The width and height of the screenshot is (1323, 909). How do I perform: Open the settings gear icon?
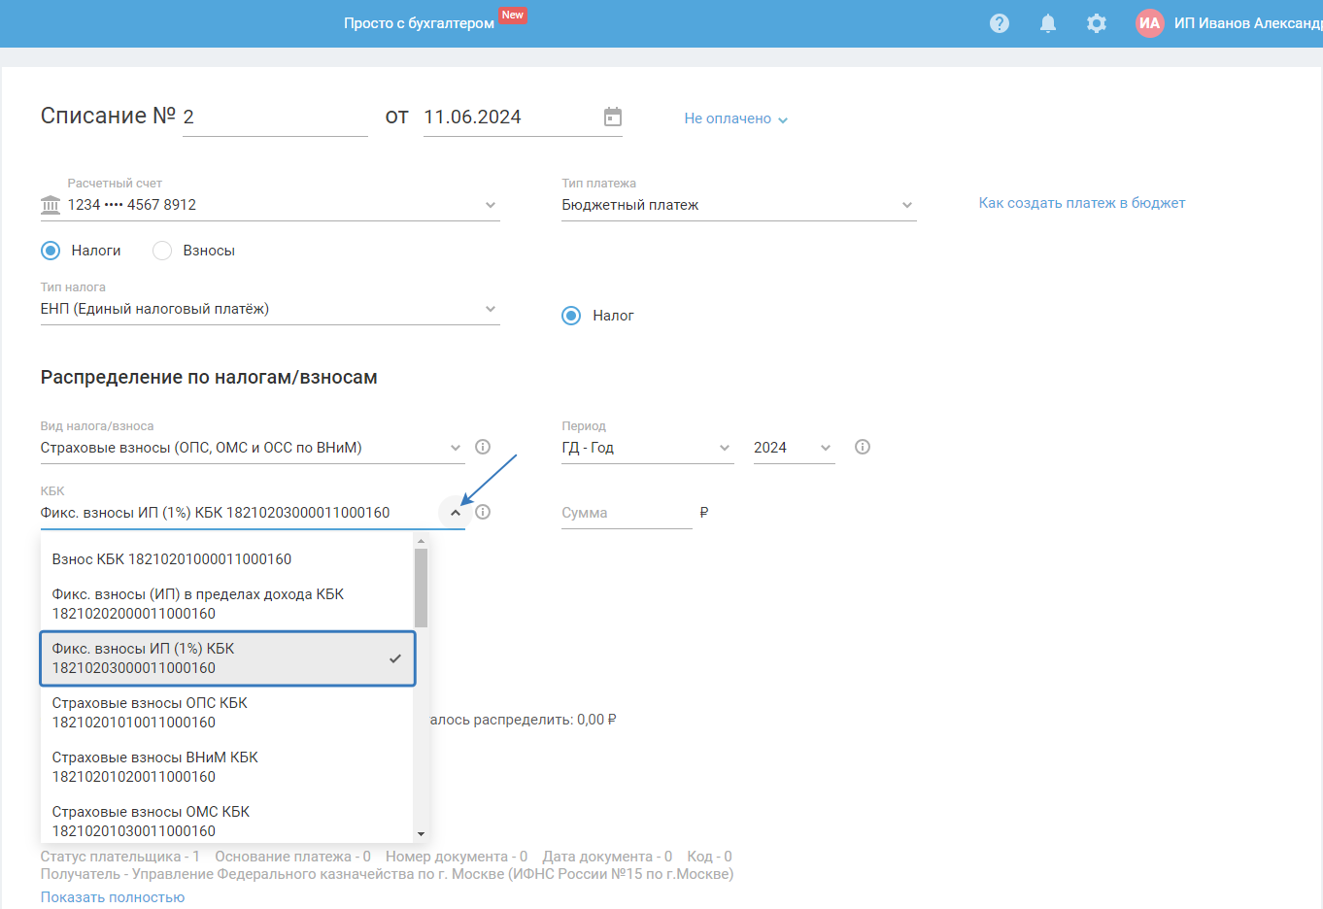(1097, 23)
